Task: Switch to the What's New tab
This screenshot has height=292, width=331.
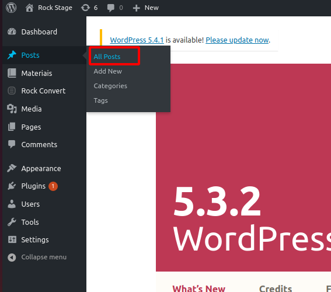Action: [199, 288]
